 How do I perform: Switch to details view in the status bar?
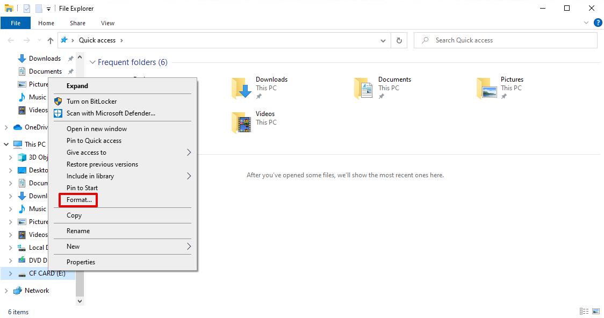click(584, 311)
